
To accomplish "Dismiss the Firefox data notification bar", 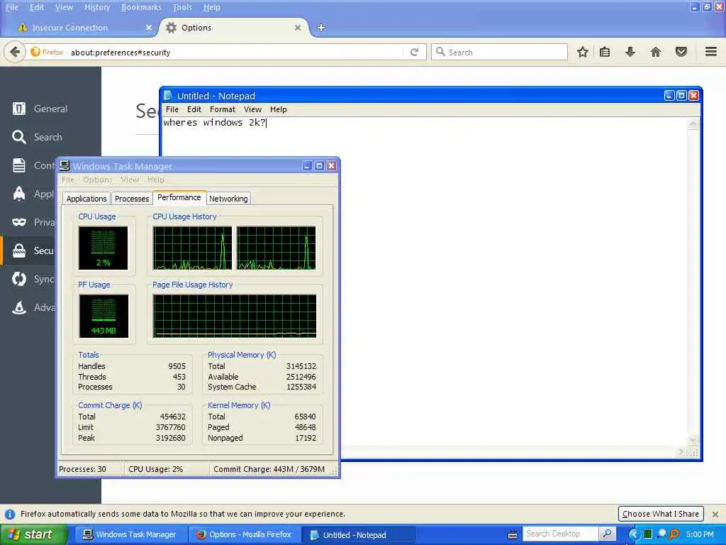I will click(x=715, y=514).
